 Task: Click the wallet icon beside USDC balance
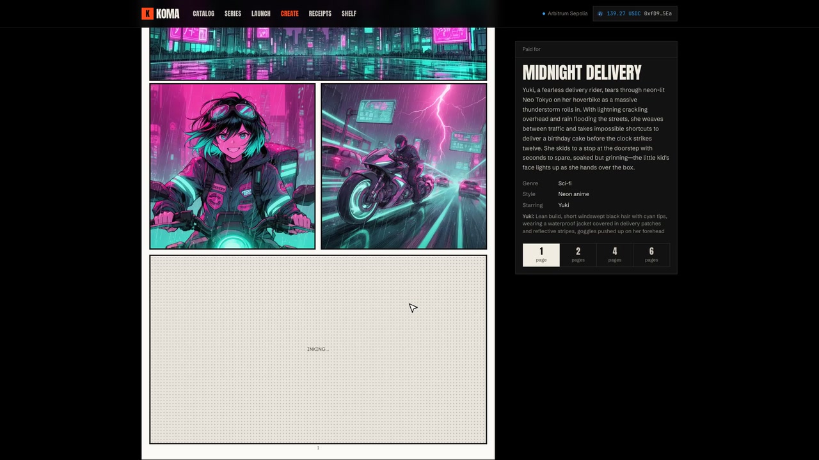click(x=600, y=13)
